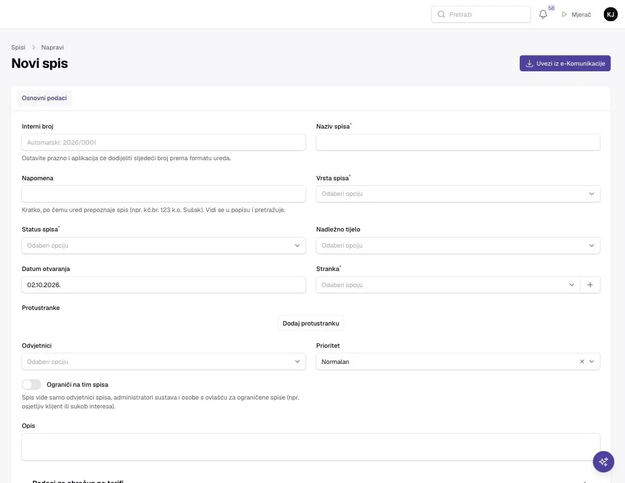Click Uvezi iz e-Komunikacije button

(x=565, y=63)
